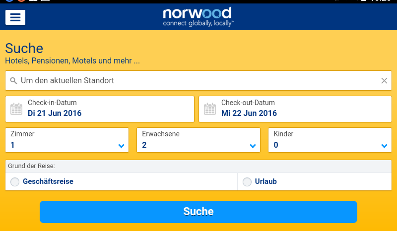Click the norwood logo in header
This screenshot has height=231, width=397.
[x=198, y=17]
